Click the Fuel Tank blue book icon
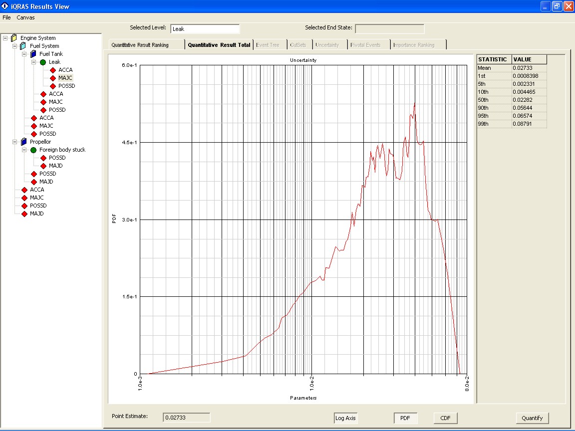 tap(33, 54)
